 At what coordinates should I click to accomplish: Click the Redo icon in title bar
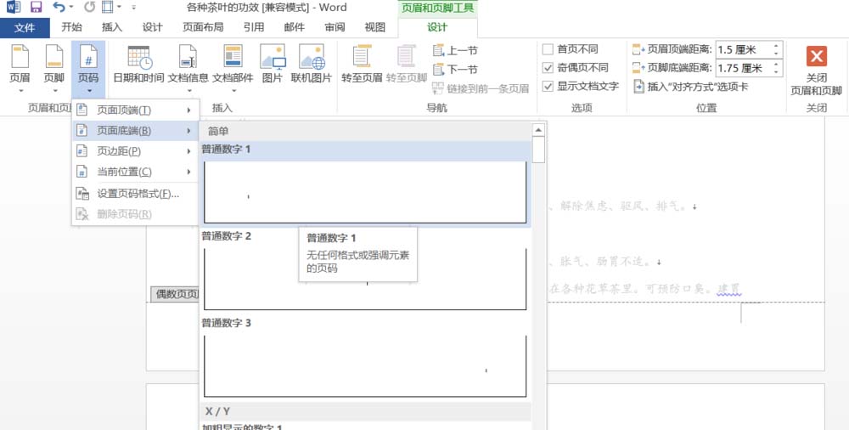tap(89, 8)
